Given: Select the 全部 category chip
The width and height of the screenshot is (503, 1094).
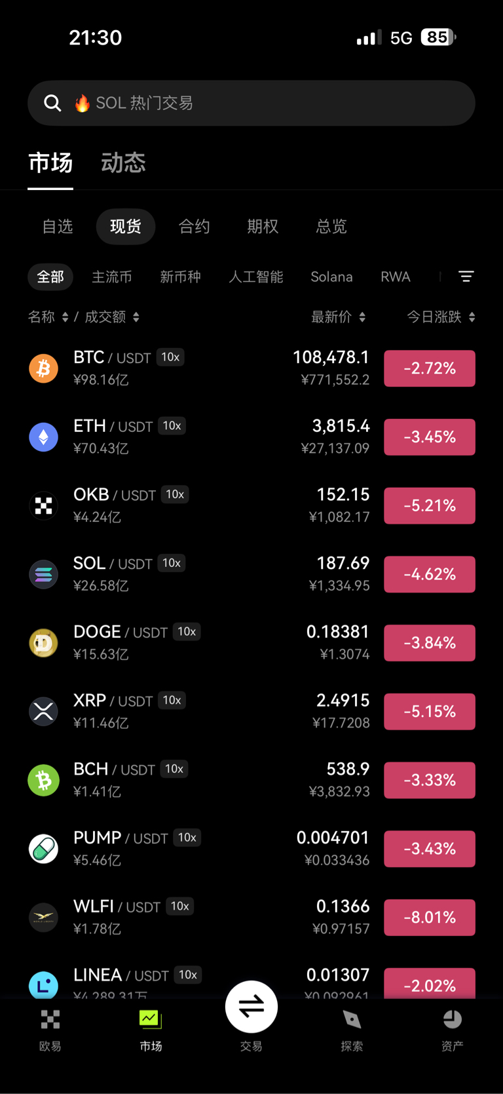Looking at the screenshot, I should pos(50,277).
